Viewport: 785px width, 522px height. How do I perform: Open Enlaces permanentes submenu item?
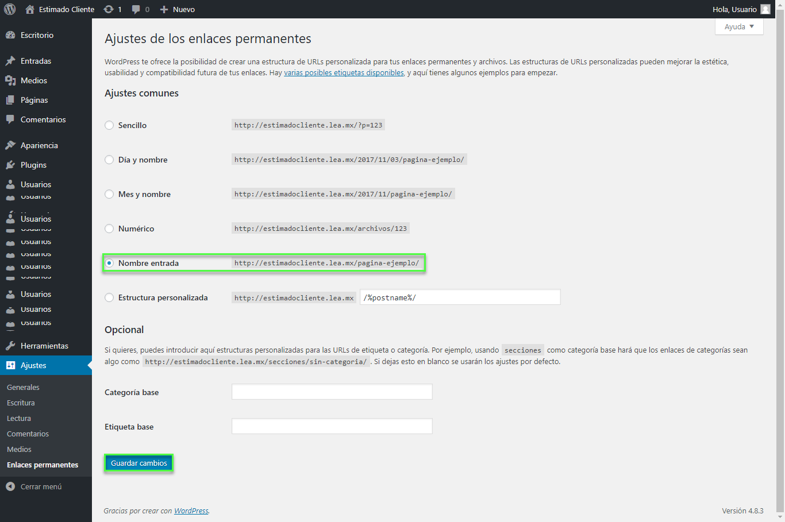click(x=43, y=465)
